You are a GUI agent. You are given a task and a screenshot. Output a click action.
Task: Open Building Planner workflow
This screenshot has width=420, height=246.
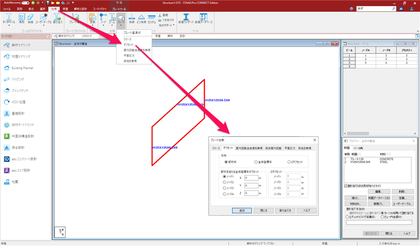pos(25,68)
